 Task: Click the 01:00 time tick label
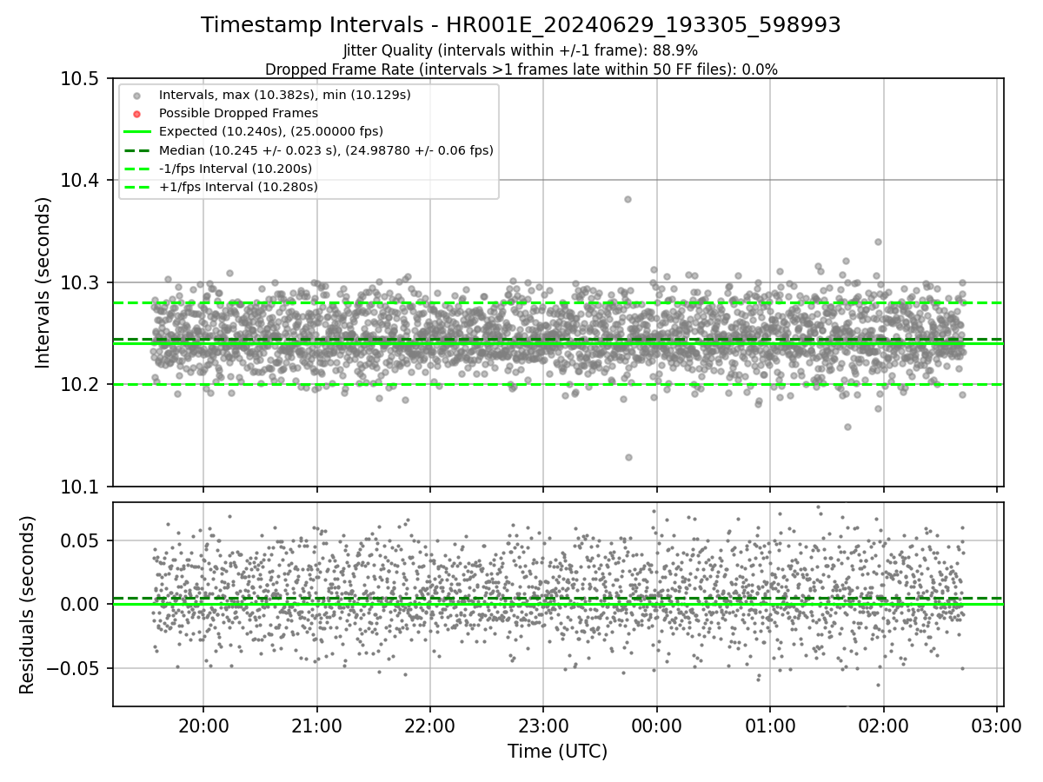(770, 727)
